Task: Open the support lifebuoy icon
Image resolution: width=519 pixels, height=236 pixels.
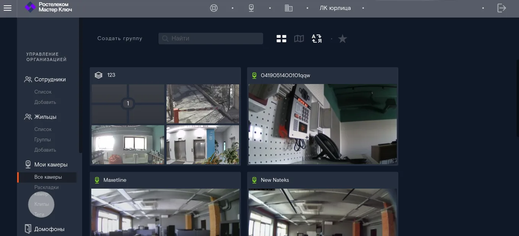Action: point(214,8)
